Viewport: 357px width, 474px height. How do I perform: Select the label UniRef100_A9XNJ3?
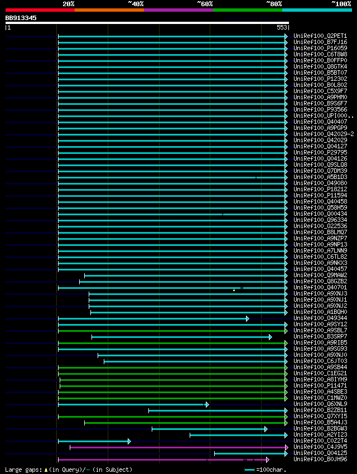pyautogui.click(x=320, y=293)
